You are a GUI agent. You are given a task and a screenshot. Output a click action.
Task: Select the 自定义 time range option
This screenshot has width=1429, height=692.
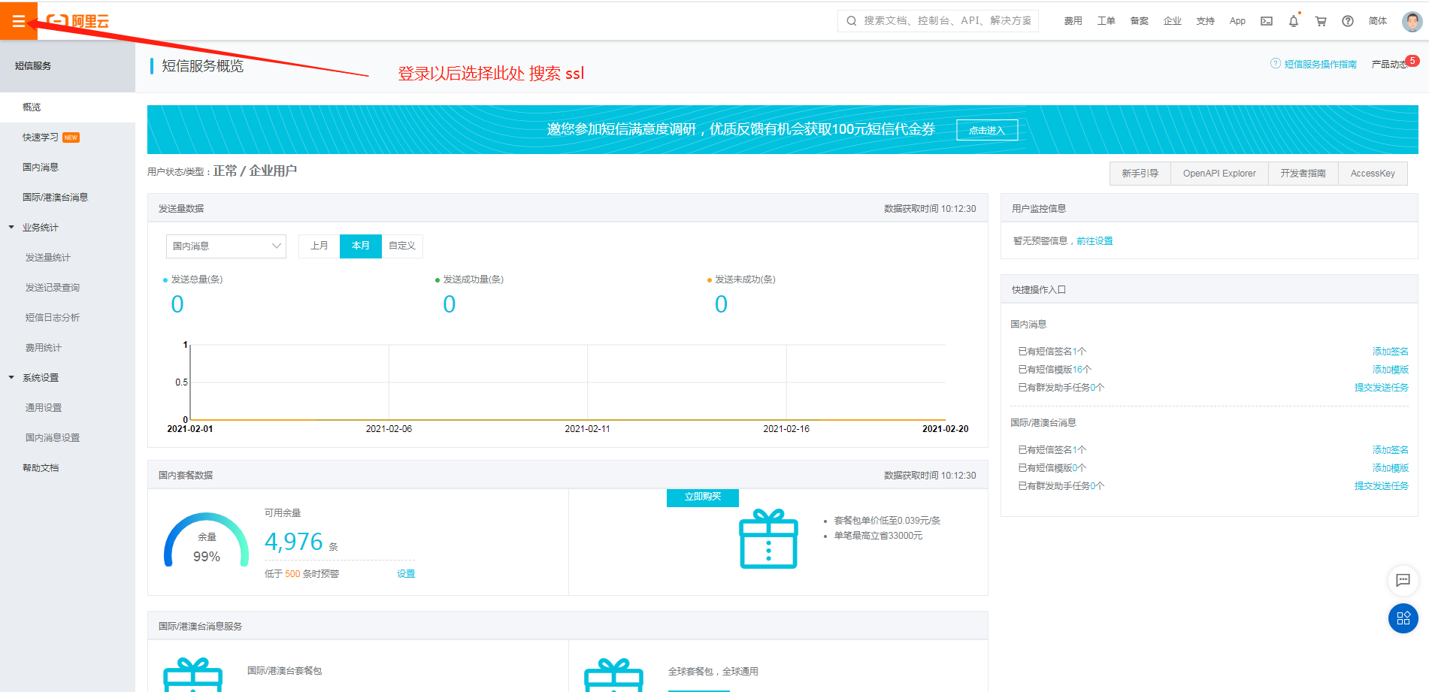(402, 246)
